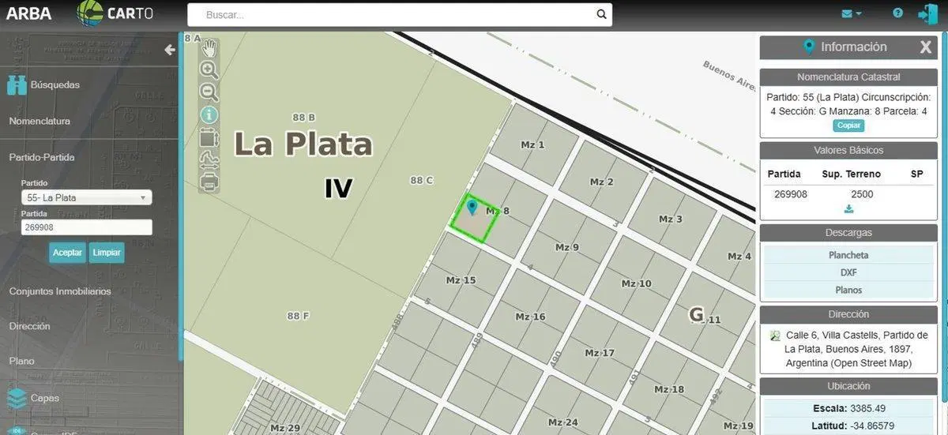
Task: Click the login door icon
Action: pos(927,13)
